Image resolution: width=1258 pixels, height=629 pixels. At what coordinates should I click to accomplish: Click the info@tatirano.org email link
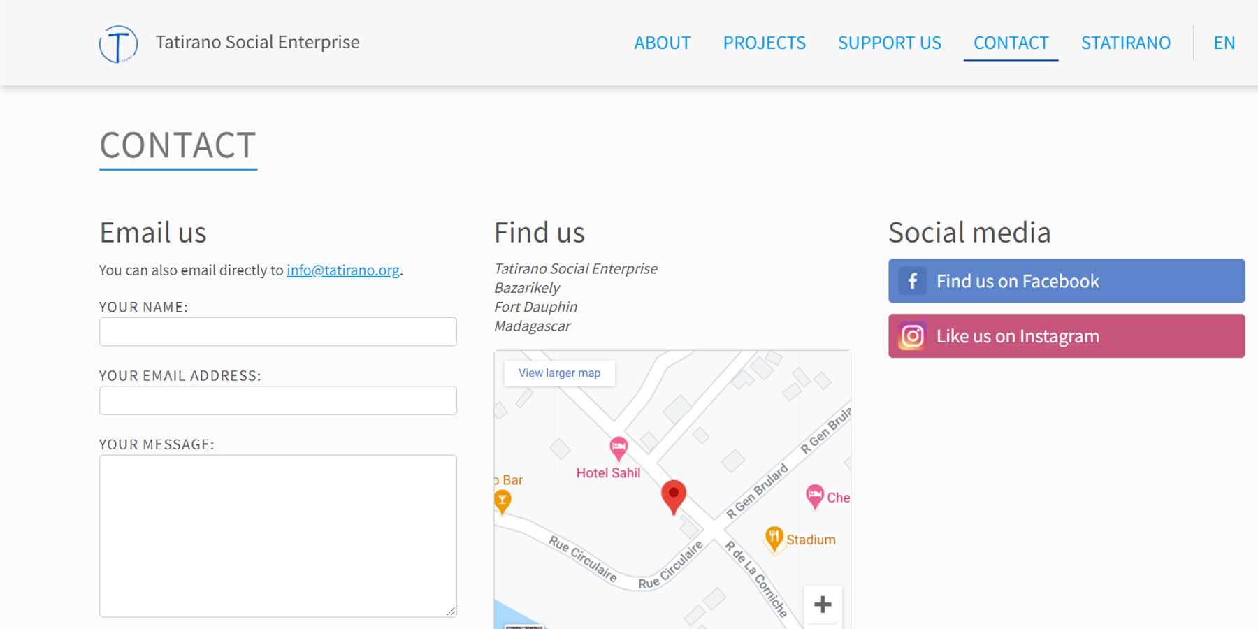pos(343,270)
